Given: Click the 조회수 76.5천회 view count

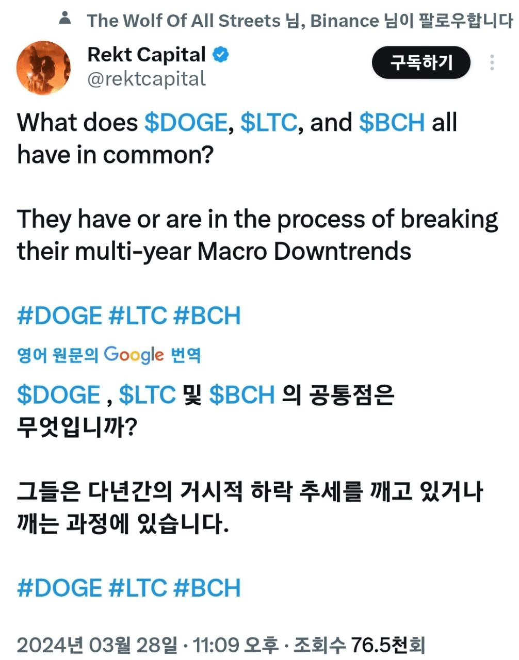Looking at the screenshot, I should tap(359, 645).
